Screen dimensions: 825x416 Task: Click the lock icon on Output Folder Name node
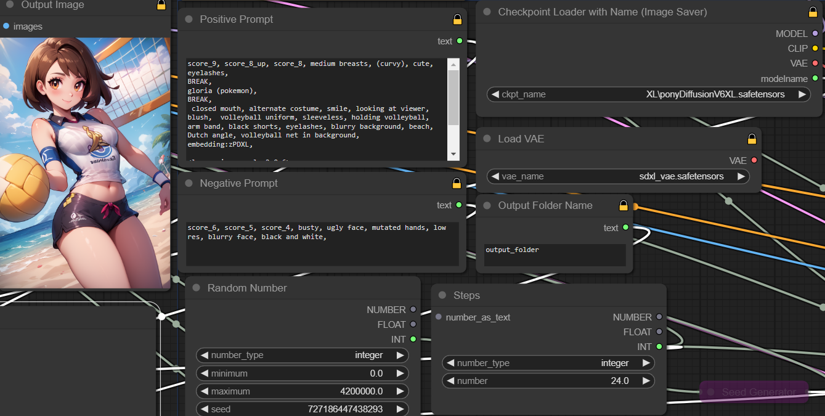tap(623, 205)
